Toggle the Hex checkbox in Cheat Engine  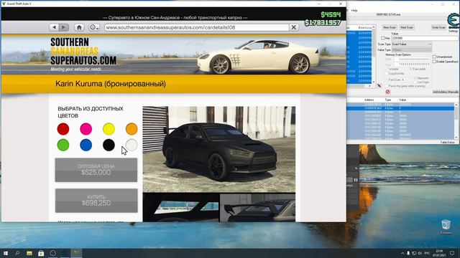[x=383, y=38]
